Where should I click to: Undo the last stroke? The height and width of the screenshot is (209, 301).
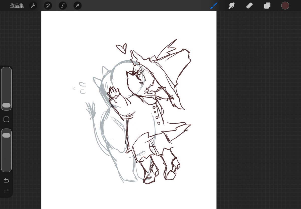[7, 180]
